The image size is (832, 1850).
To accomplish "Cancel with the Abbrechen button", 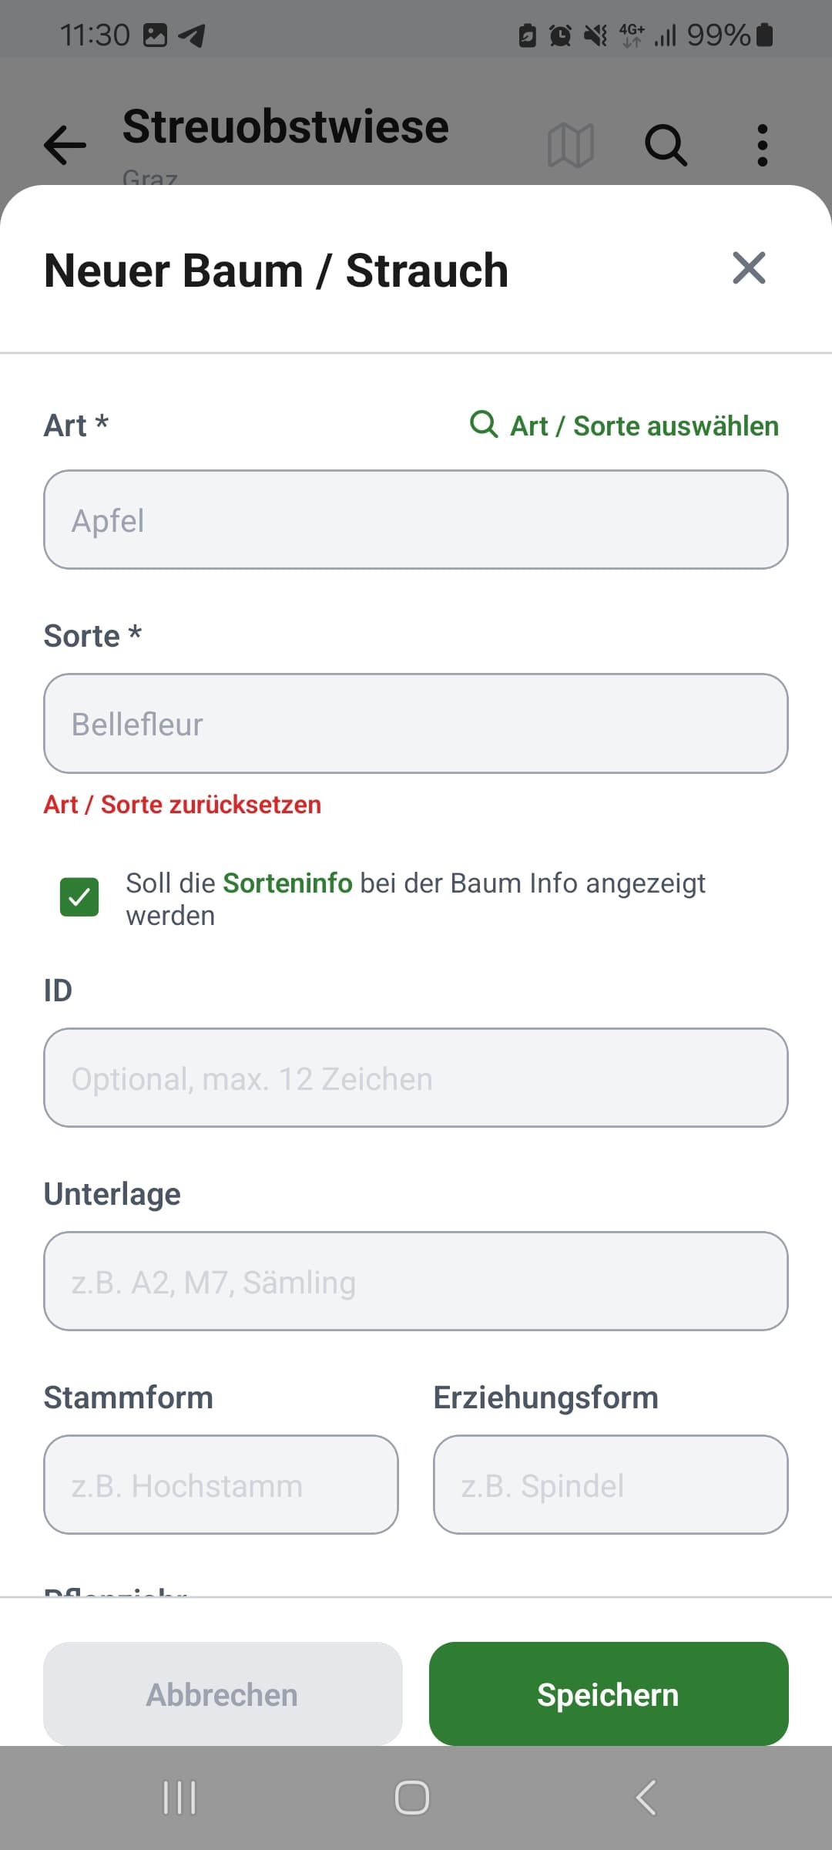I will [x=223, y=1694].
